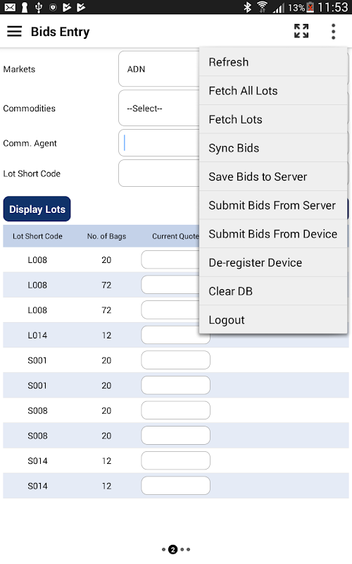Select page indicator dot number 2
The width and height of the screenshot is (352, 564).
coord(173,549)
